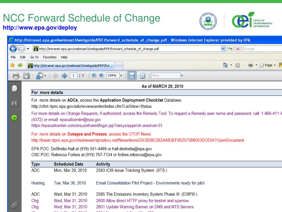The image size is (282, 212).
Task: Open the Search binoculars panel icon
Action: [15, 104]
